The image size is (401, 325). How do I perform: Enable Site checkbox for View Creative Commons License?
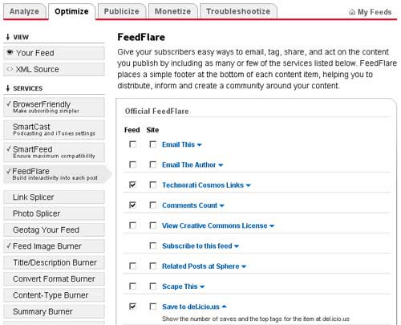point(153,225)
